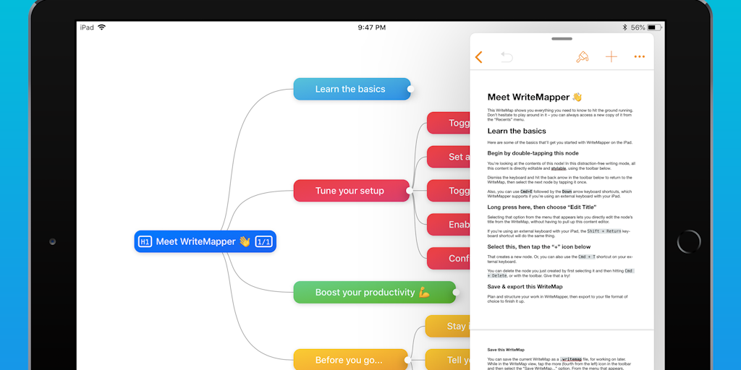Tap the 9:47 PM clock
Viewport: 741px width, 370px height.
point(371,27)
